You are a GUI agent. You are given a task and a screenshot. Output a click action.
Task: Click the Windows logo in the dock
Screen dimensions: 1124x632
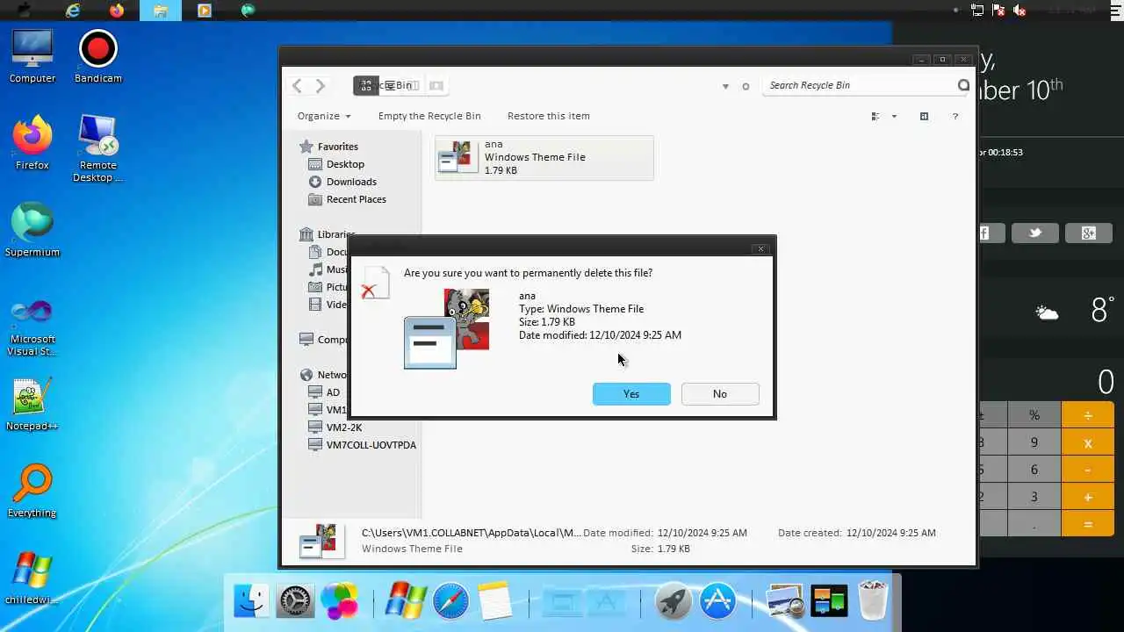point(406,601)
